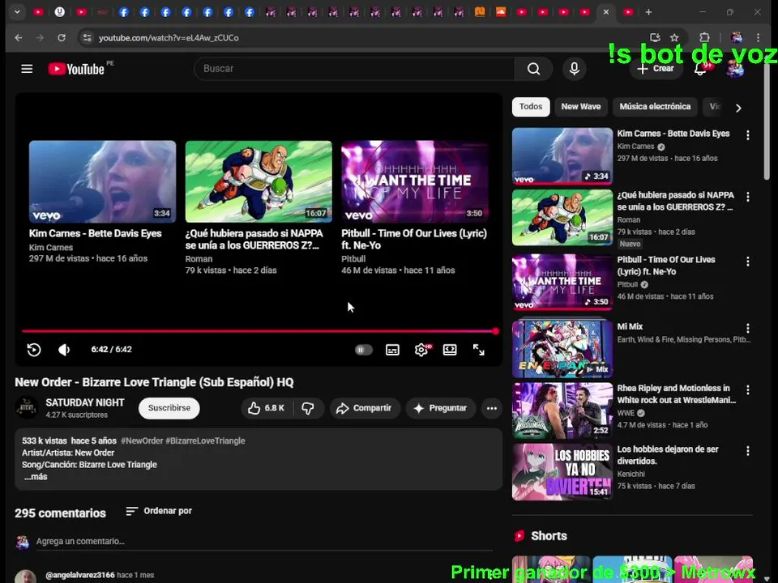Switch to the first Facebook tab
This screenshot has width=778, height=583.
point(123,12)
